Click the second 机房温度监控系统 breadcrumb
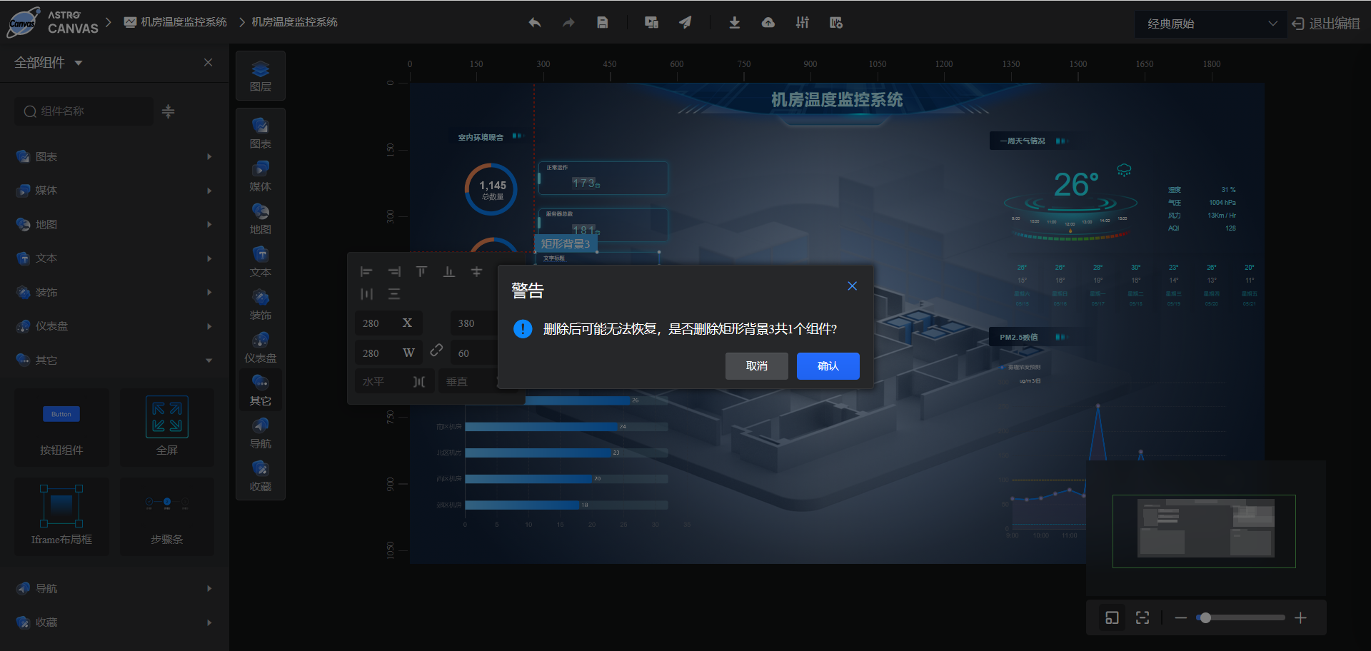The image size is (1371, 651). (294, 22)
